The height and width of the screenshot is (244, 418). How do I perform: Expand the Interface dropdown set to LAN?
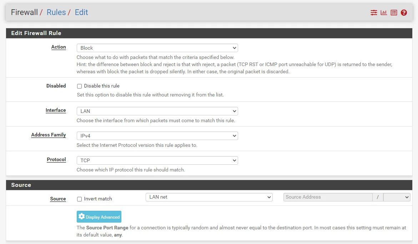(157, 111)
